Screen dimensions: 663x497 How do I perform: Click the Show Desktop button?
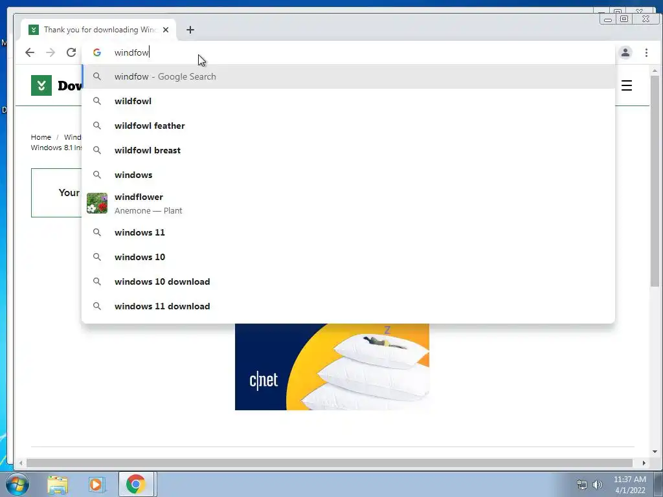[x=658, y=484]
